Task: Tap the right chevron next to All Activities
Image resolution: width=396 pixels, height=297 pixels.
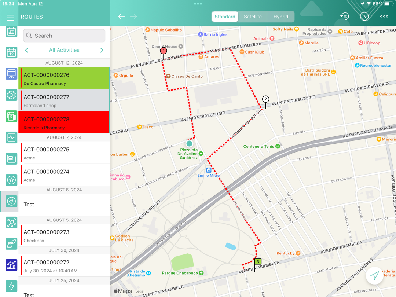Action: [x=102, y=50]
